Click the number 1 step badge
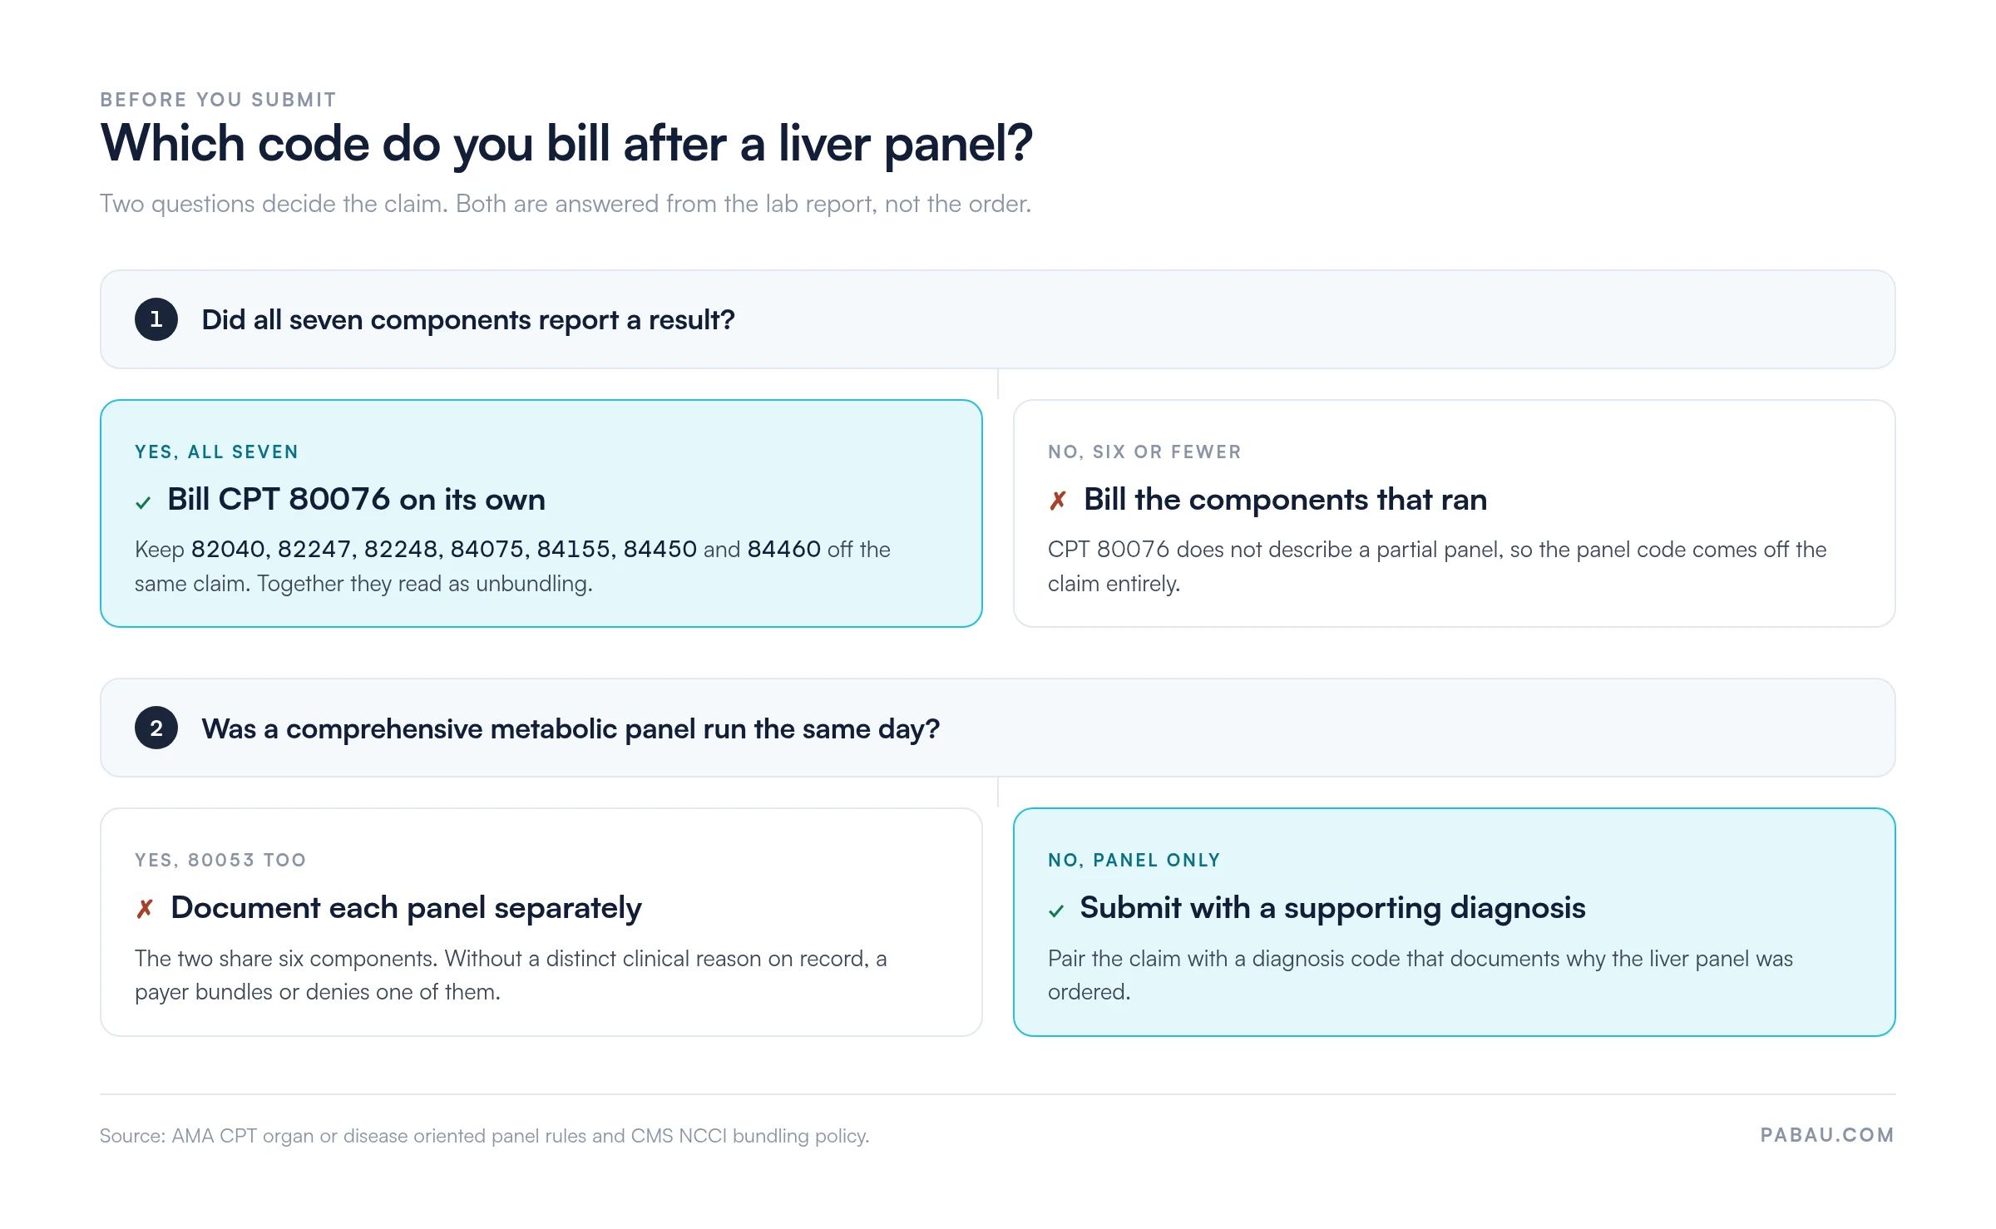 (156, 319)
